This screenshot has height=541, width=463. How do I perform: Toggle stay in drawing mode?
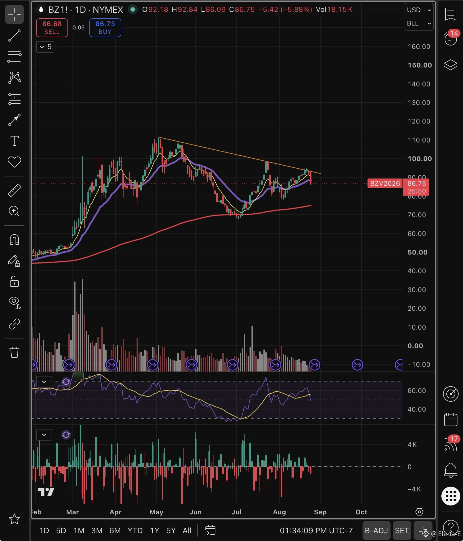14,261
